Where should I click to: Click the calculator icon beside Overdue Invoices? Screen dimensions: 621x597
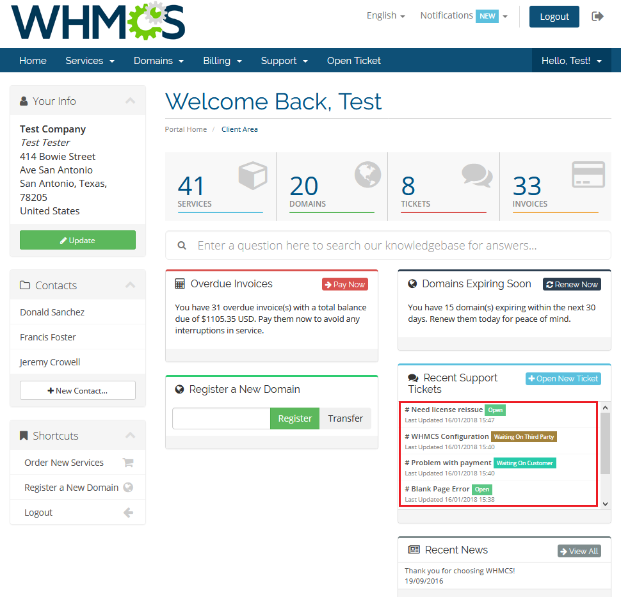point(180,284)
